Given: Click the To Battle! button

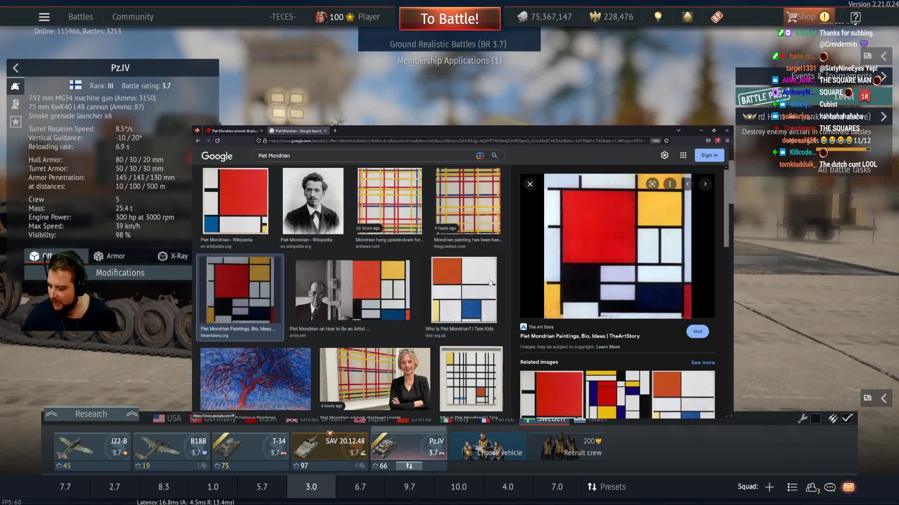Looking at the screenshot, I should click(449, 19).
